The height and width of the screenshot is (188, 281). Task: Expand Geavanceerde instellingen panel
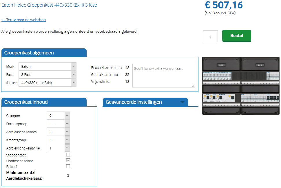pyautogui.click(x=145, y=102)
